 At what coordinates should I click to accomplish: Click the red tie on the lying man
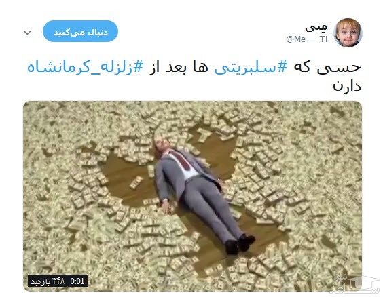[182, 161]
